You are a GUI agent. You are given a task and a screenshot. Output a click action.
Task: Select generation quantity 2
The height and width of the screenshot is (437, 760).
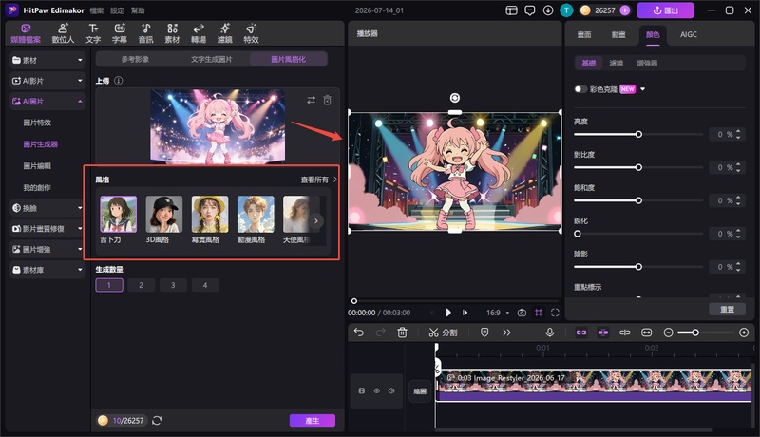(x=141, y=285)
